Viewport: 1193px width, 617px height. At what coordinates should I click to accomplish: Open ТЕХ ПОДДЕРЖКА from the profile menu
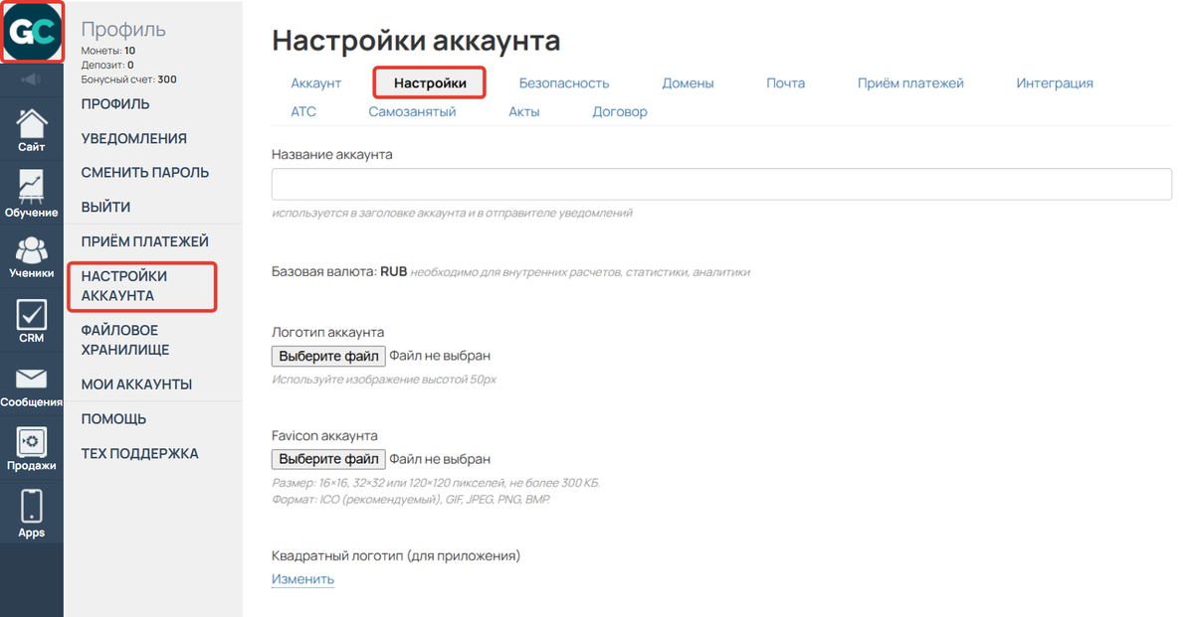[x=139, y=452]
